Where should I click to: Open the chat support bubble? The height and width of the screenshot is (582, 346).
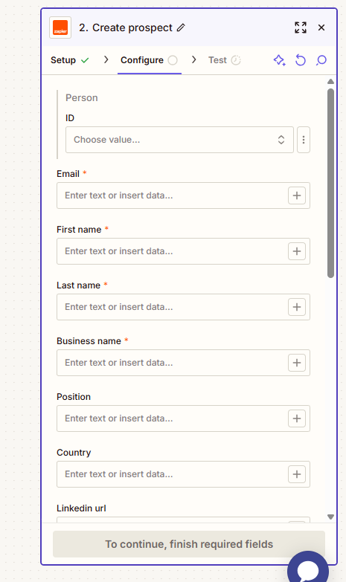click(x=308, y=568)
